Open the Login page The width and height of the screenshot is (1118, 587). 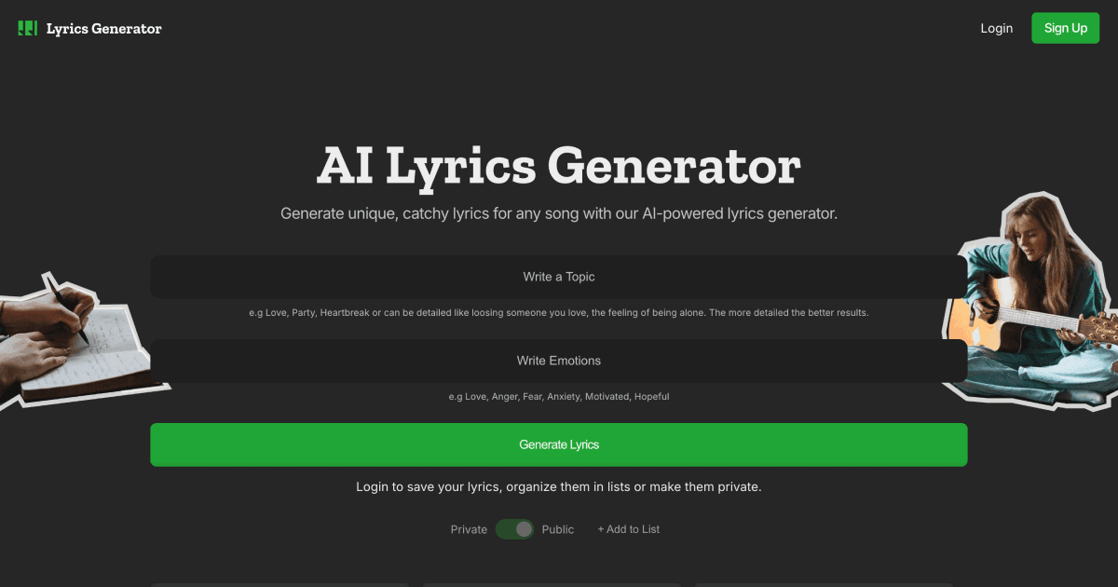tap(996, 28)
